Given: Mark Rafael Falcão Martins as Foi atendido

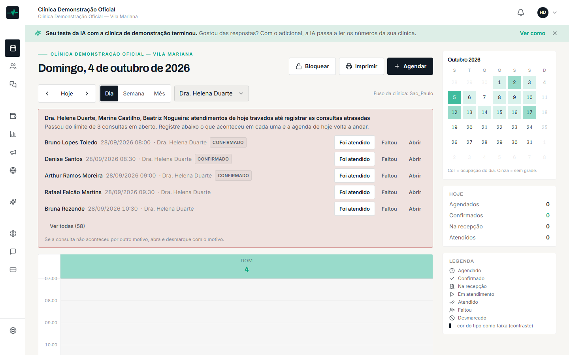Looking at the screenshot, I should pos(354,192).
